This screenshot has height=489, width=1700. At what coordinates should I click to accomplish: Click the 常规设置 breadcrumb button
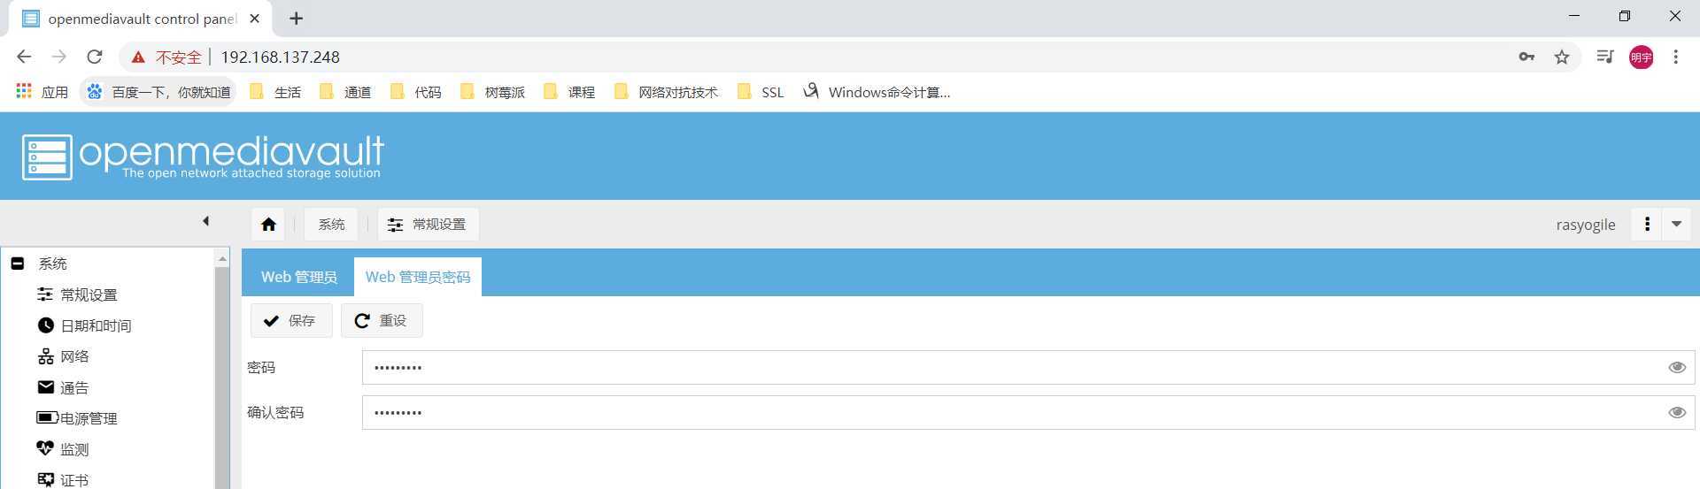tap(429, 225)
